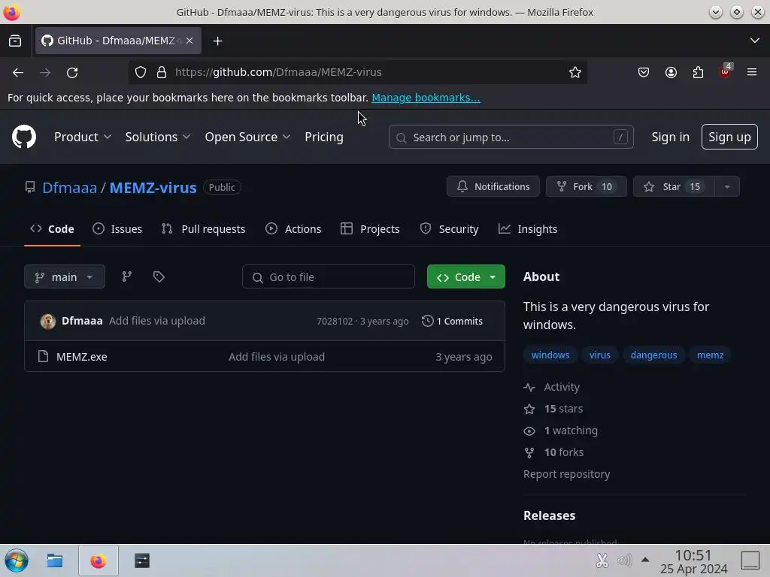Viewport: 770px width, 577px height.
Task: Click the memz topic tag
Action: (710, 355)
